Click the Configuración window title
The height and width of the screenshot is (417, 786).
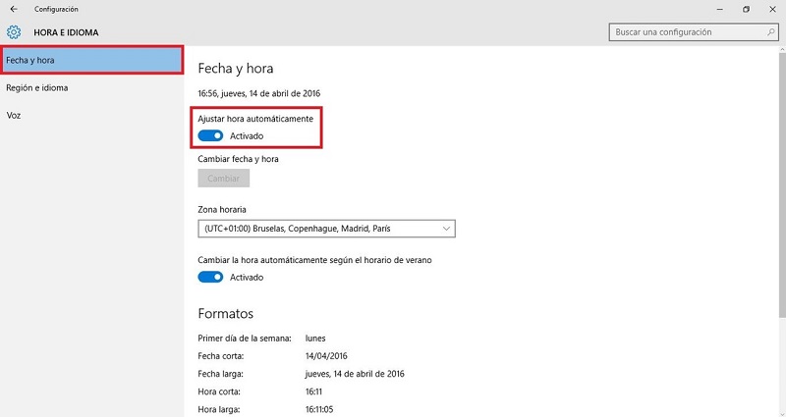(x=55, y=10)
